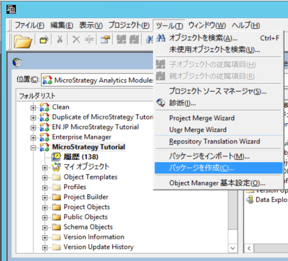This screenshot has height=261, width=288.
Task: Open the プロジェクト(P) menu
Action: (x=129, y=25)
